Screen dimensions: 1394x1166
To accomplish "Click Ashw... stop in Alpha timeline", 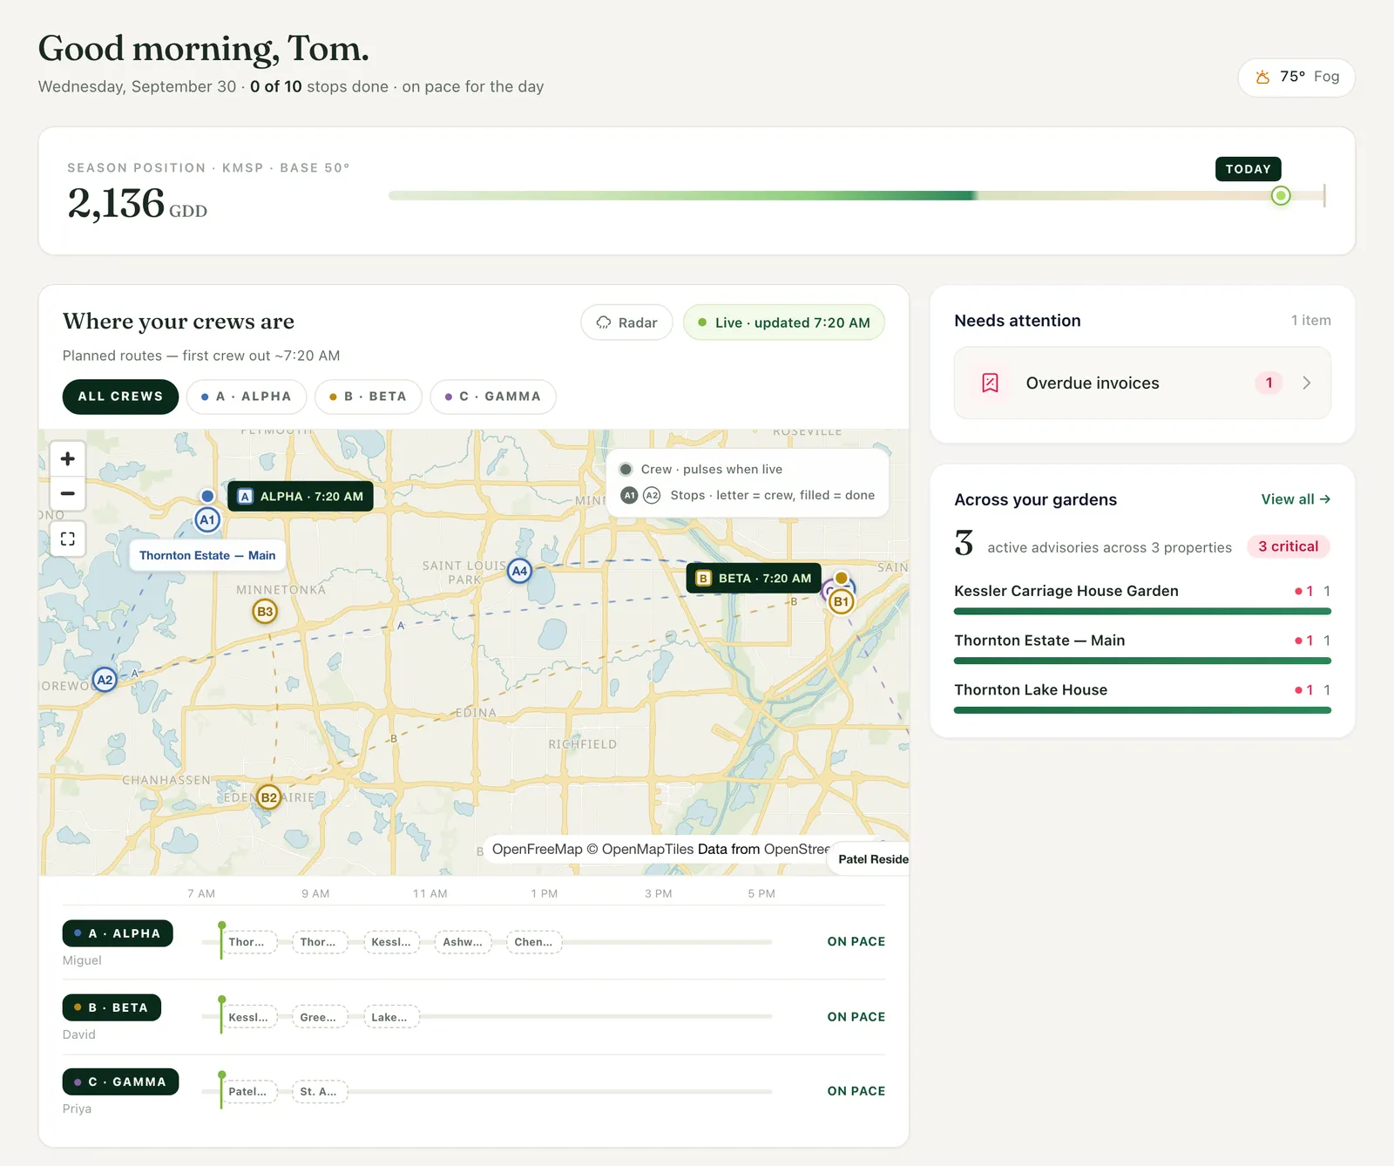I will [x=463, y=942].
